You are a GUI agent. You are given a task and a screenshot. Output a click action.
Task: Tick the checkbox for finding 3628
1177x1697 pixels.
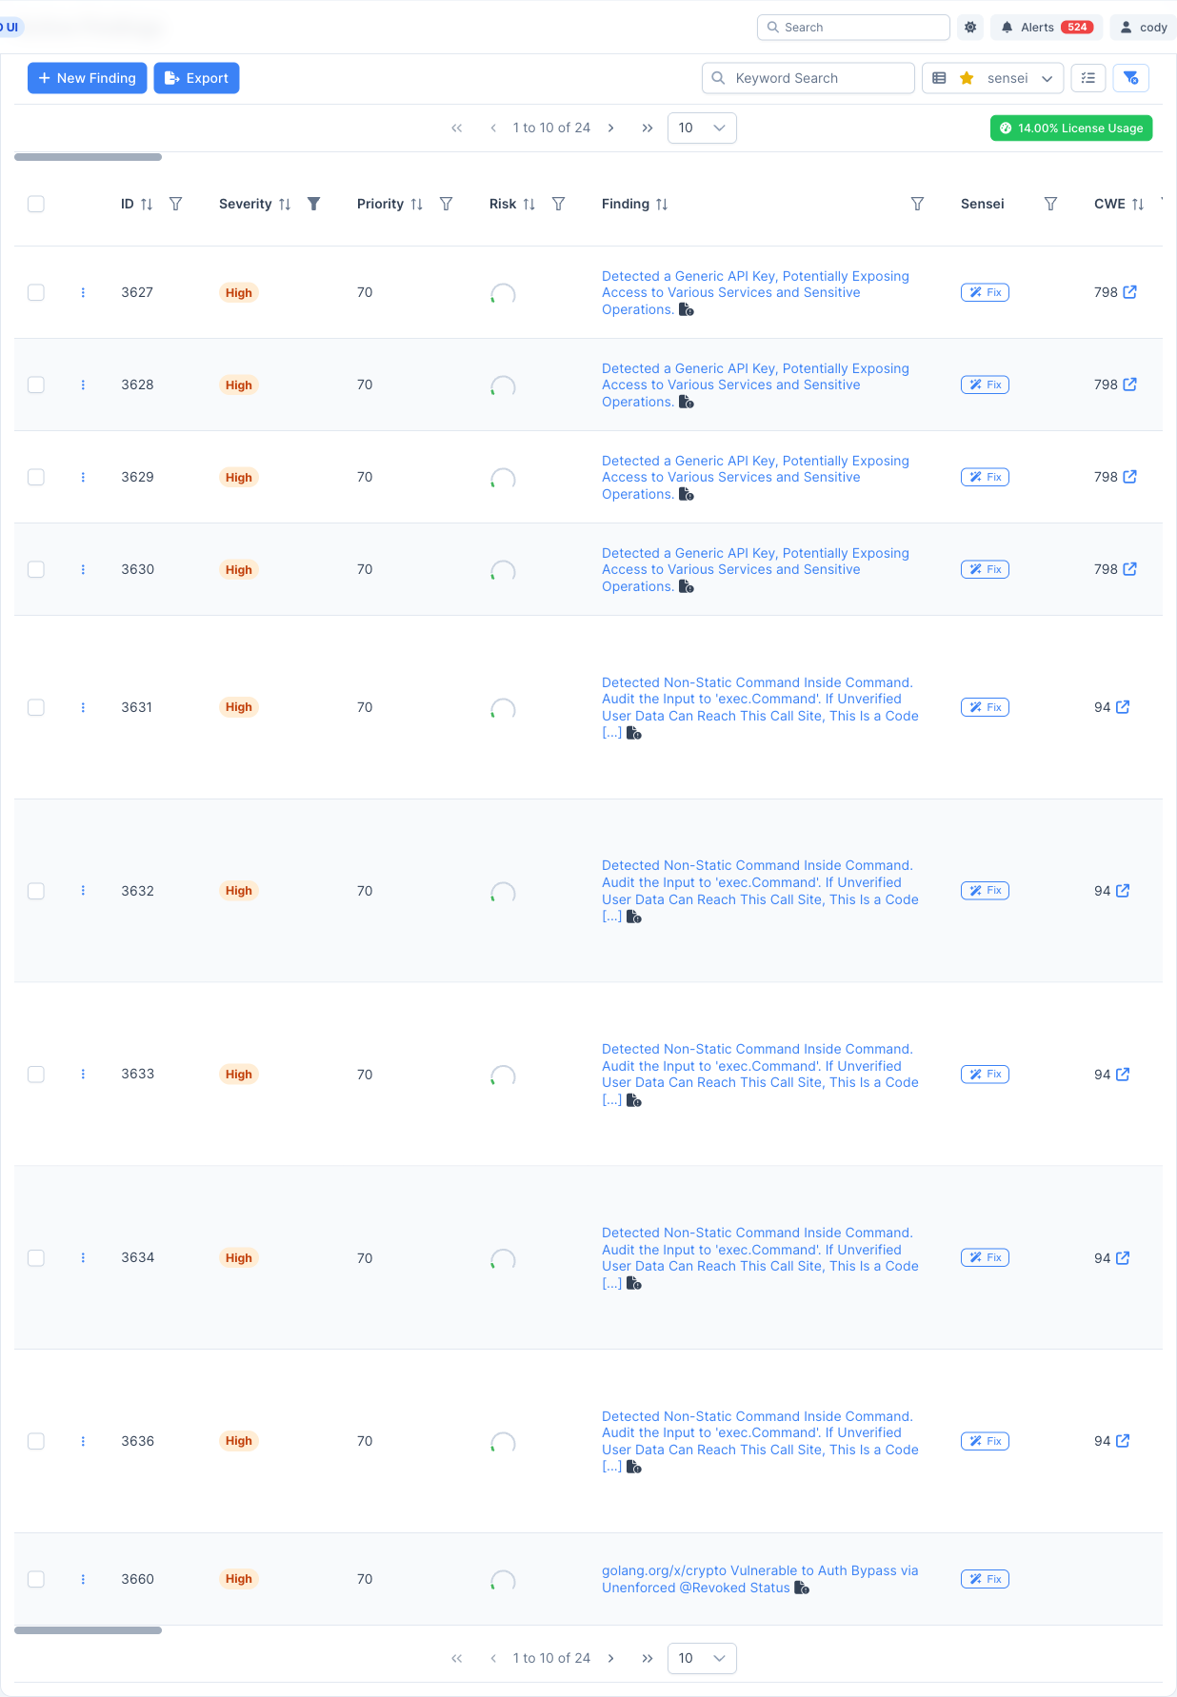36,385
